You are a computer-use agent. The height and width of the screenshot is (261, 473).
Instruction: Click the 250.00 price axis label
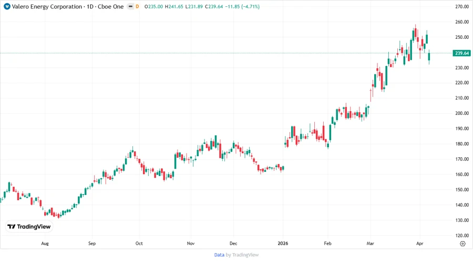462,37
